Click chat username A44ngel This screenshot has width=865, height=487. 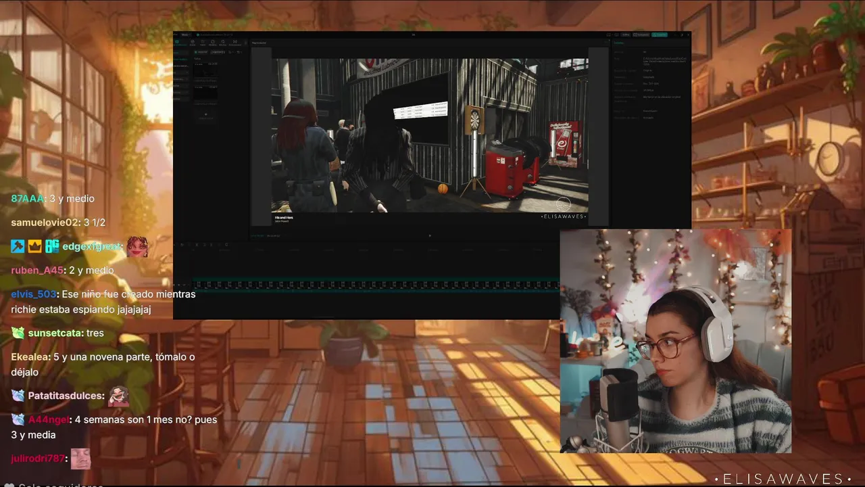pos(48,419)
